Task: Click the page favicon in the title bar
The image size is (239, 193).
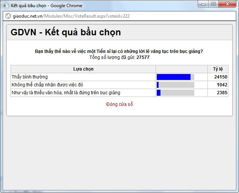Action: [x=6, y=6]
